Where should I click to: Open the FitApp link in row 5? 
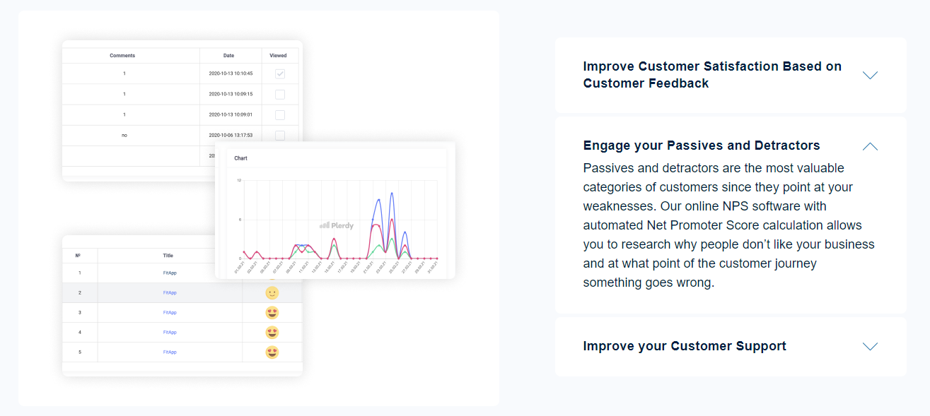pos(170,351)
